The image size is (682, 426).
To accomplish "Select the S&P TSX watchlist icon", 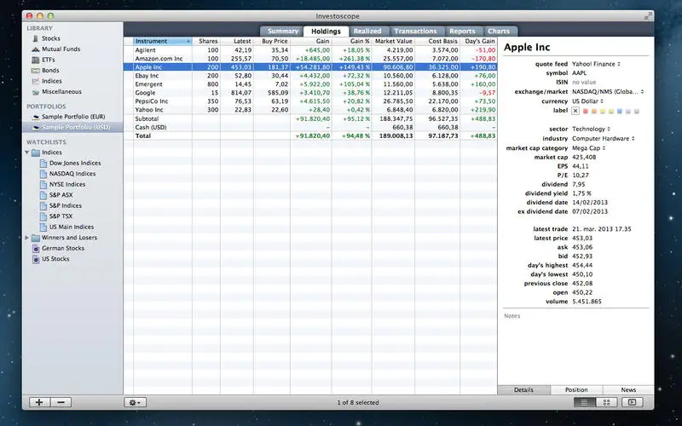I will (x=43, y=216).
